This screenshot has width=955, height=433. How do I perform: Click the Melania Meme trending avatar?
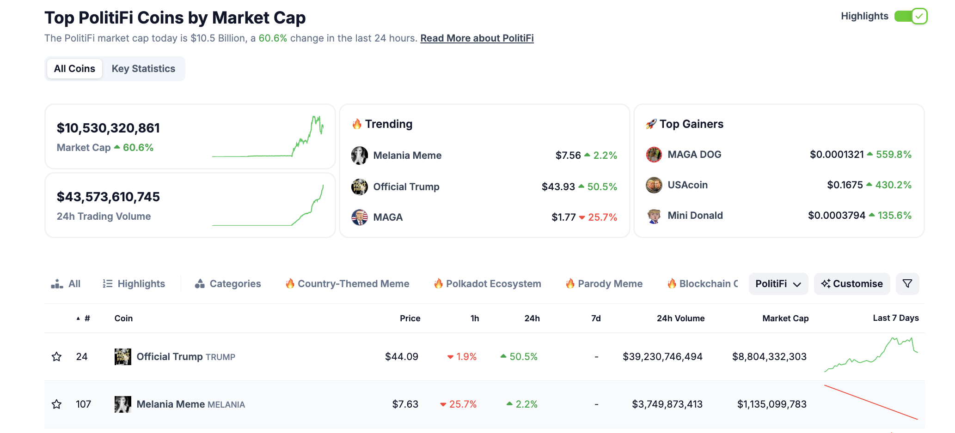[x=359, y=156]
